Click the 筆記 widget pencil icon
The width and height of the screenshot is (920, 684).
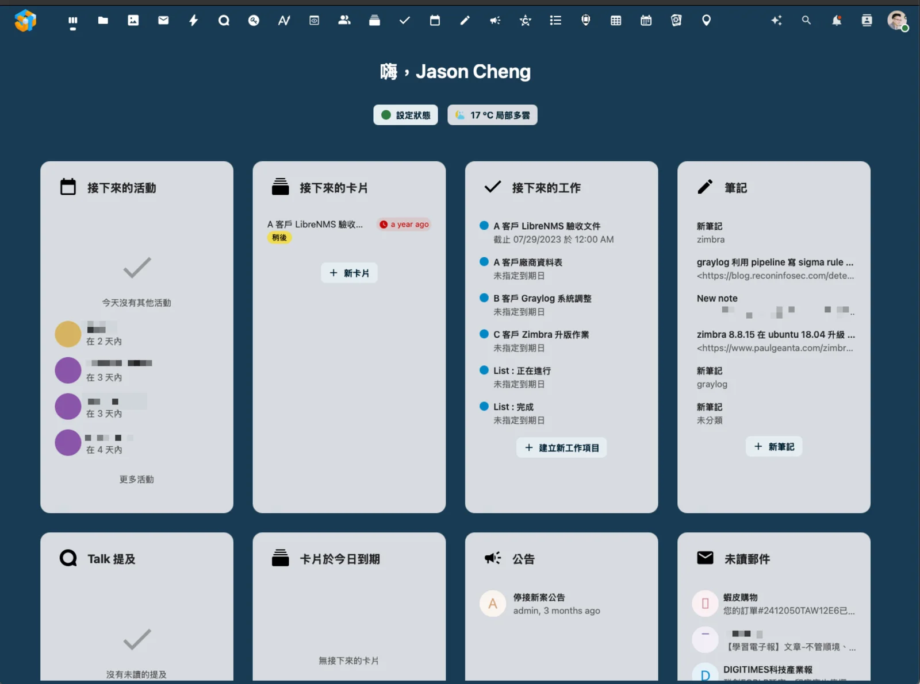pos(705,187)
